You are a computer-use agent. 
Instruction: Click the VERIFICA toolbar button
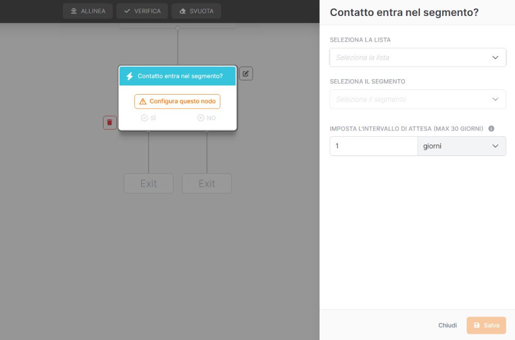tap(142, 11)
